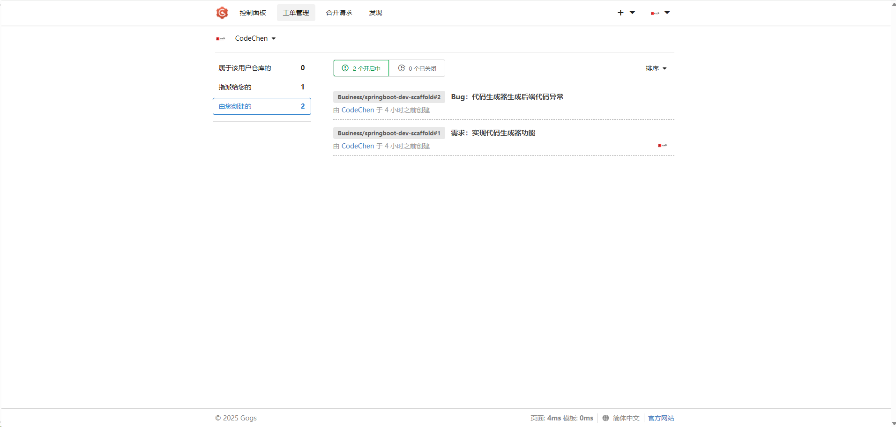The height and width of the screenshot is (427, 896).
Task: Open the plus create-new menu
Action: (626, 13)
